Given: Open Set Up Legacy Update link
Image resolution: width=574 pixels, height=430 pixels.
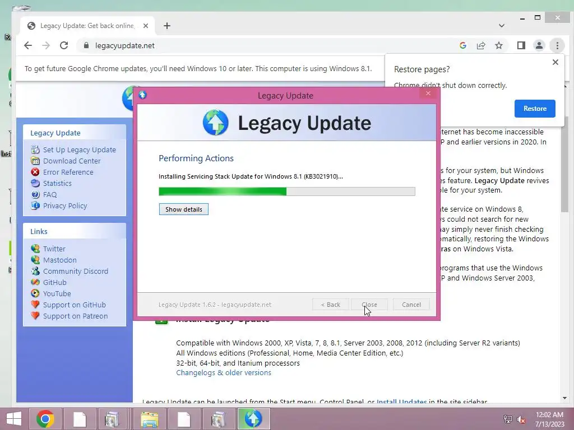Looking at the screenshot, I should coord(80,149).
